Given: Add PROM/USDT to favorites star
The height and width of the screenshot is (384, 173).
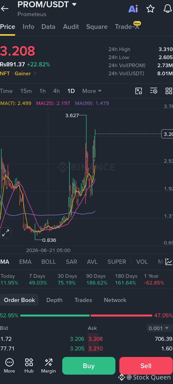Looking at the screenshot, I should click(150, 9).
